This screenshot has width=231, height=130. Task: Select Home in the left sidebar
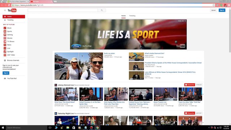pyautogui.click(x=14, y=17)
